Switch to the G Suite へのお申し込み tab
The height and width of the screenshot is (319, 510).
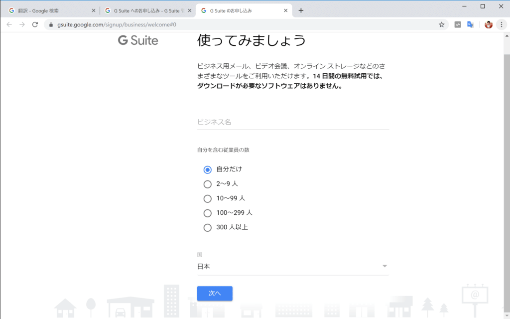pos(144,9)
